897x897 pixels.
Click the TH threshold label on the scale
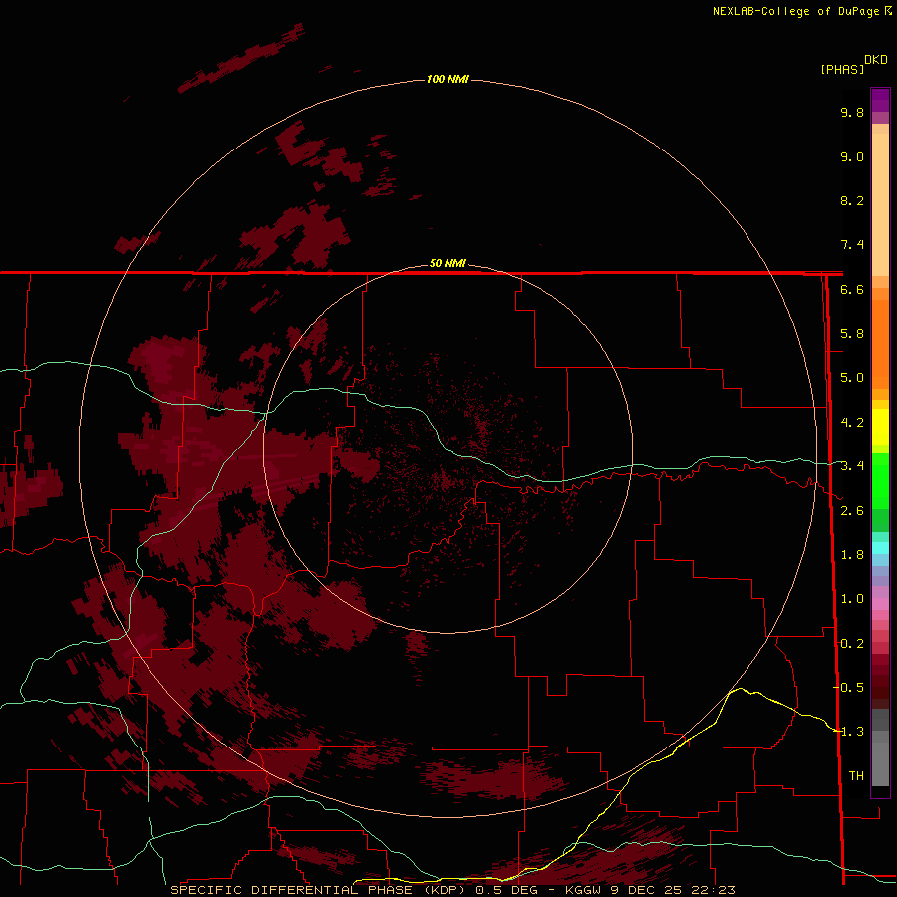(856, 776)
